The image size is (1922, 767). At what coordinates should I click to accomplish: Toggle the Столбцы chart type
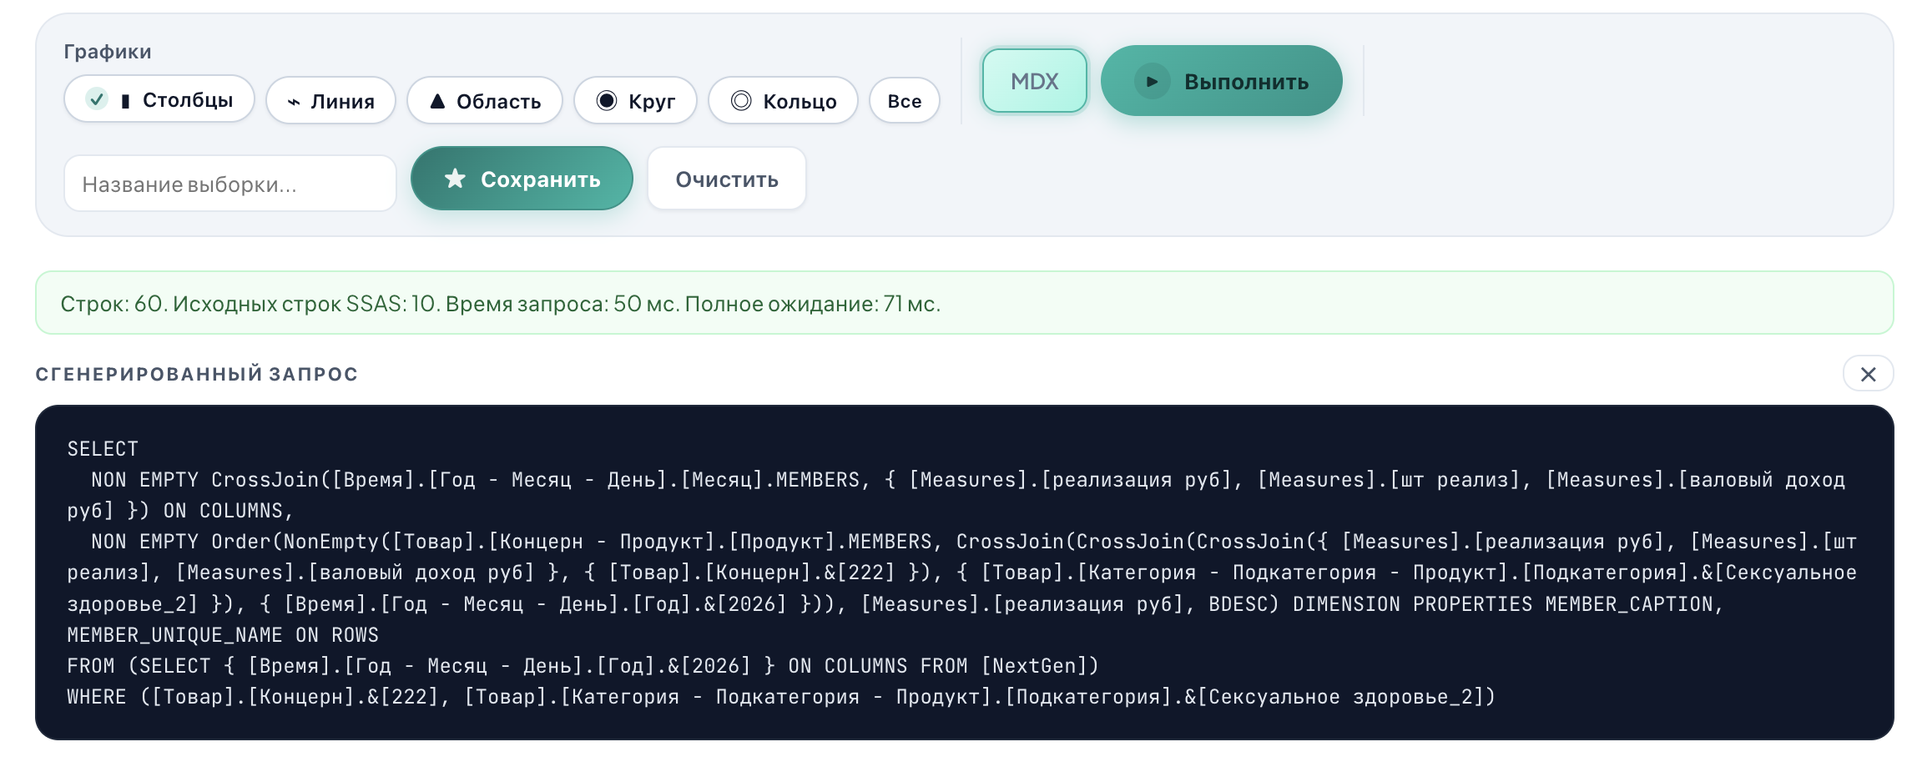pyautogui.click(x=159, y=100)
